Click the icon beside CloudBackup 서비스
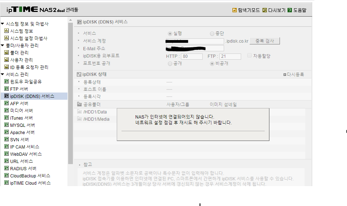 (7, 176)
